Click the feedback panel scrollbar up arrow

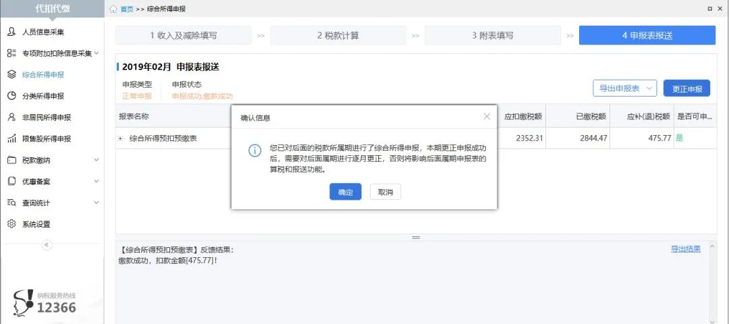tap(712, 247)
